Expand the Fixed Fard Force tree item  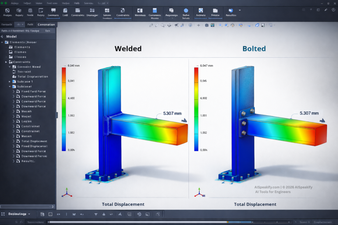tap(14, 92)
